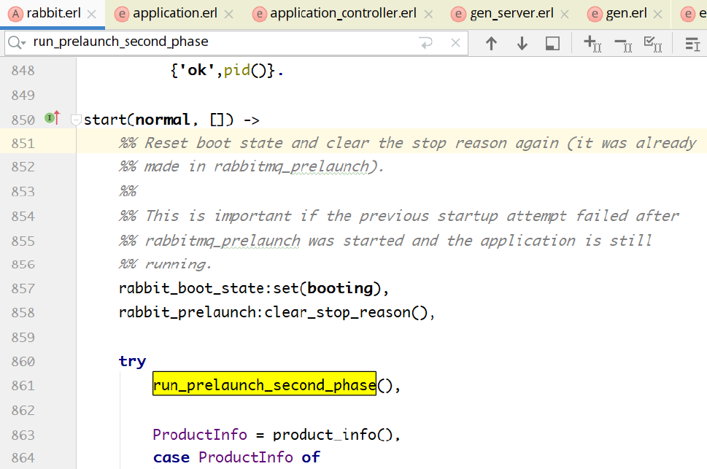
Task: Click inside the search text field
Action: click(x=219, y=43)
